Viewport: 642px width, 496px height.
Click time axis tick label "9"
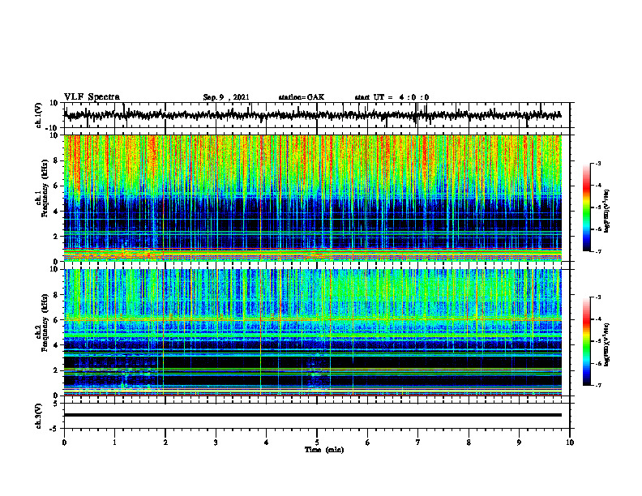519,443
